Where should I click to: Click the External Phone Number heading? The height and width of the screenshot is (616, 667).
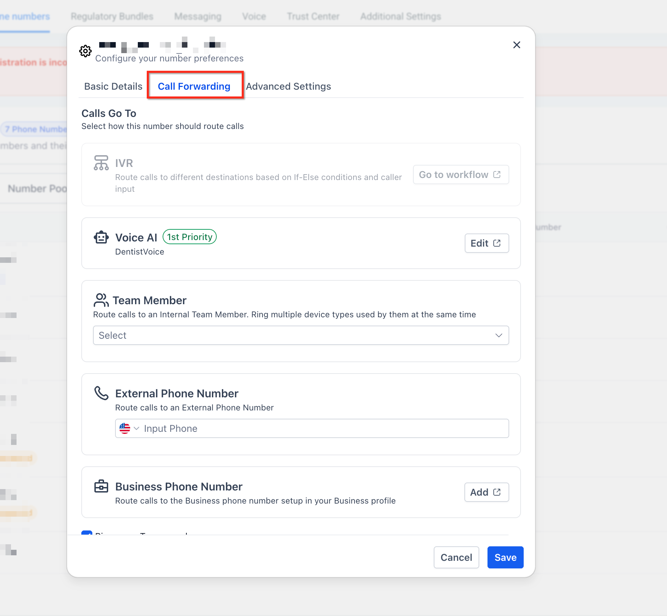(x=177, y=394)
